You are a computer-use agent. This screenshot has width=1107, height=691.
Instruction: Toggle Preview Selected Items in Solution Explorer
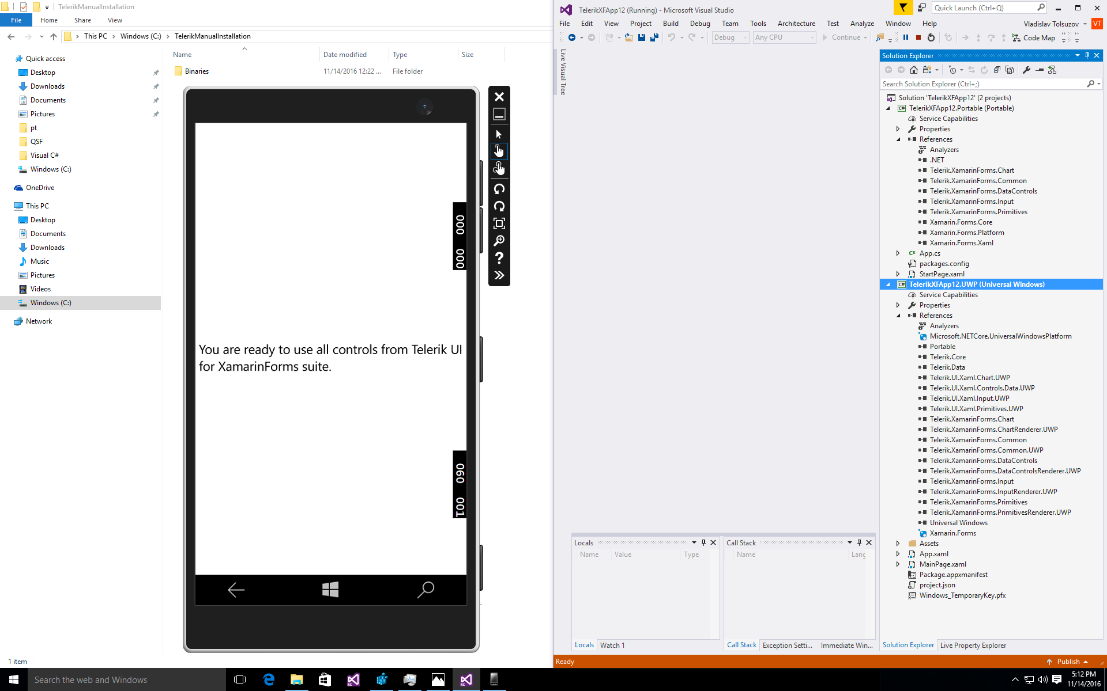pos(1040,70)
